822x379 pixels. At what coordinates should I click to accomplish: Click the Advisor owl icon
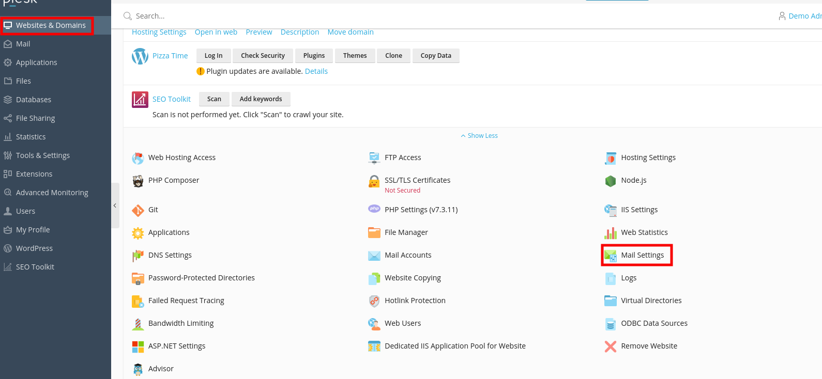(x=138, y=369)
